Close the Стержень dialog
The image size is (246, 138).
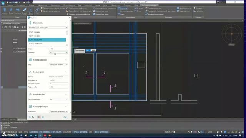click(x=70, y=18)
